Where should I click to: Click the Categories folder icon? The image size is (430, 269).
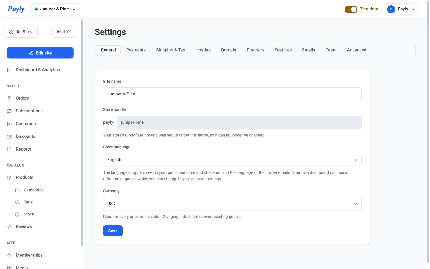point(17,190)
